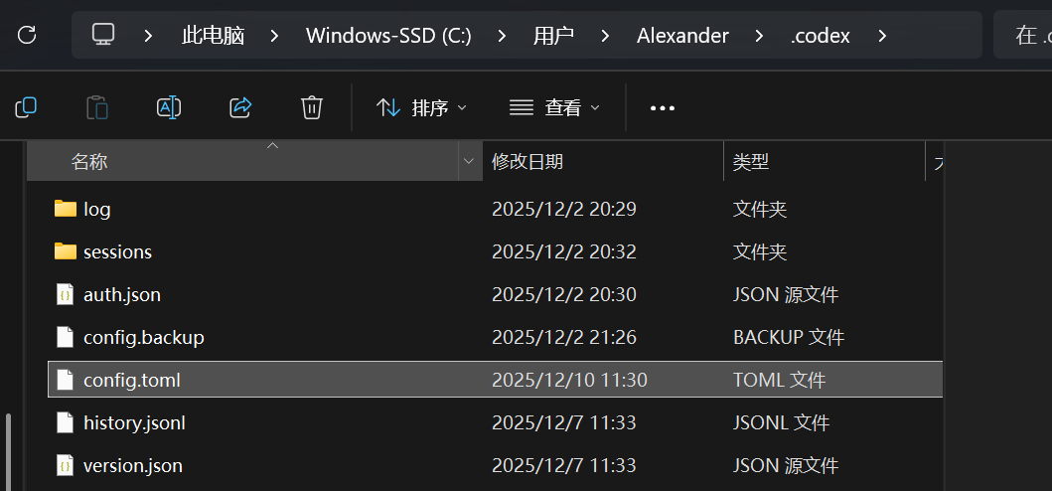Open the 排序 sort dropdown
Screen dimensions: 1052x491
pyautogui.click(x=421, y=107)
